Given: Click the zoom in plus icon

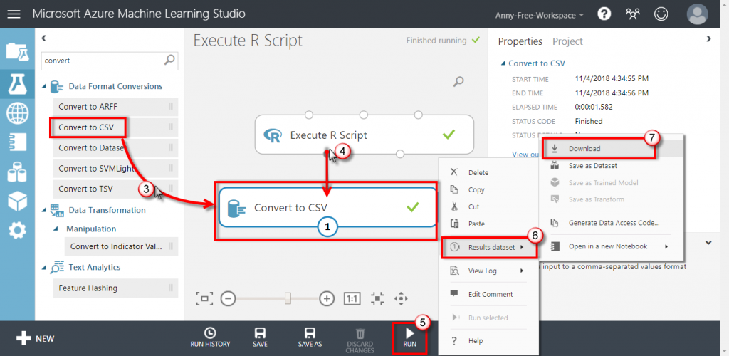Looking at the screenshot, I should (x=327, y=298).
